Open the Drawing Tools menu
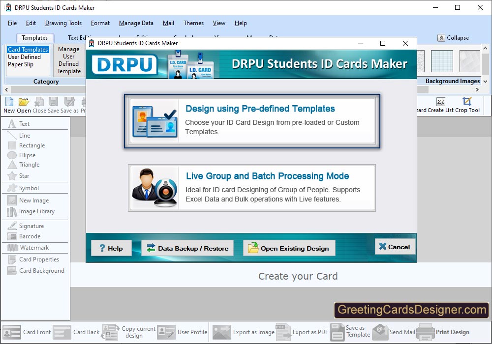Image resolution: width=492 pixels, height=344 pixels. tap(63, 23)
